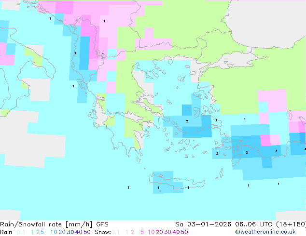Click the 'GFS' model label

point(102,224)
